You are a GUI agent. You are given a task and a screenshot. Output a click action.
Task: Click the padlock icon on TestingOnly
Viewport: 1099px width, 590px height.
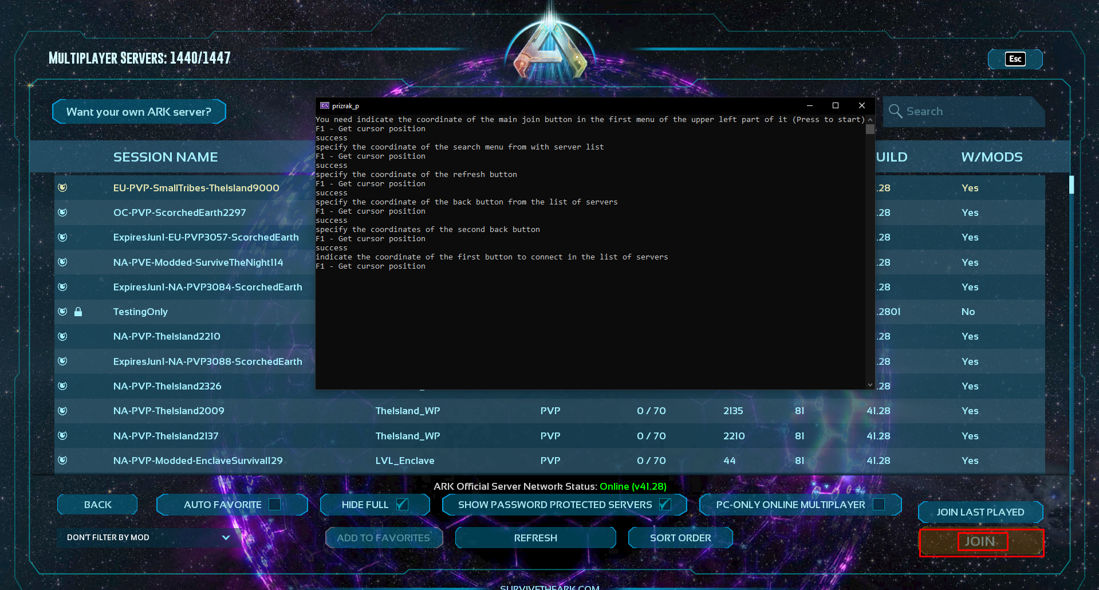(78, 312)
